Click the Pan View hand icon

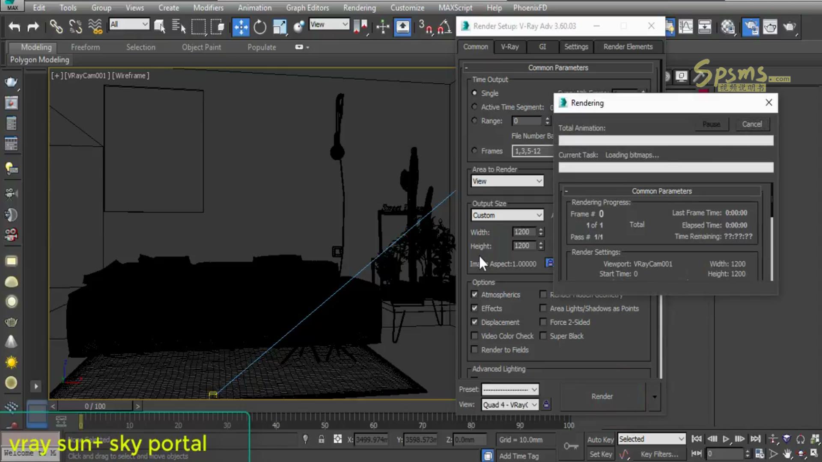click(x=787, y=453)
